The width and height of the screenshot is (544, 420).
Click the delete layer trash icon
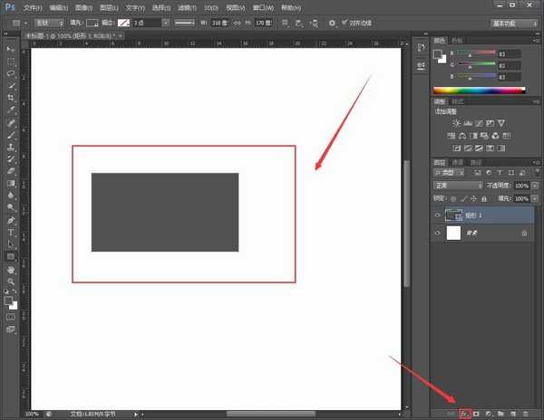(x=524, y=413)
